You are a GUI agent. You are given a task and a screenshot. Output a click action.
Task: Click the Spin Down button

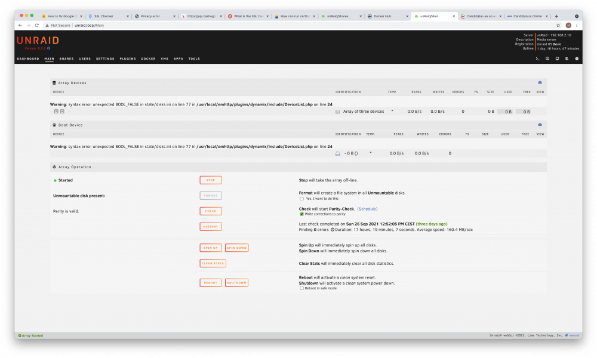coord(237,248)
